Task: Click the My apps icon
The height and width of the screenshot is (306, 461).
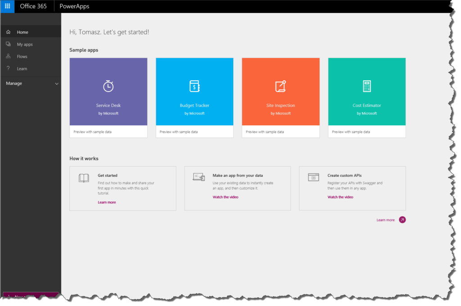Action: pos(8,44)
